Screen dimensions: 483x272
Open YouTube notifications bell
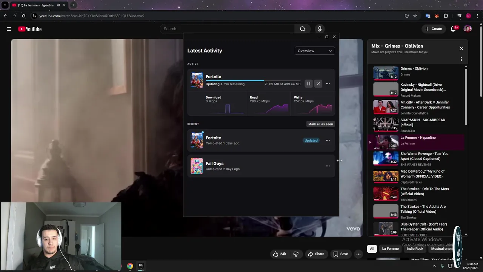point(454,29)
